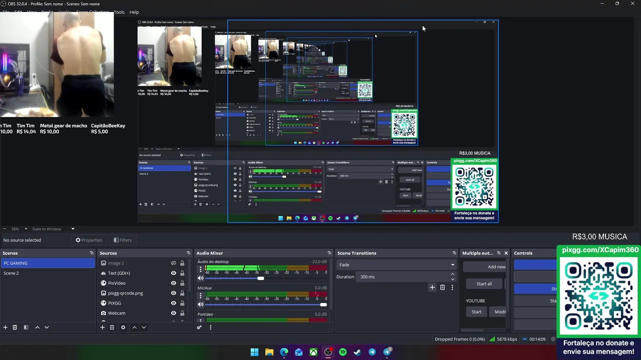The width and height of the screenshot is (641, 360).
Task: Hide the PIXGG source
Action: pos(173,303)
